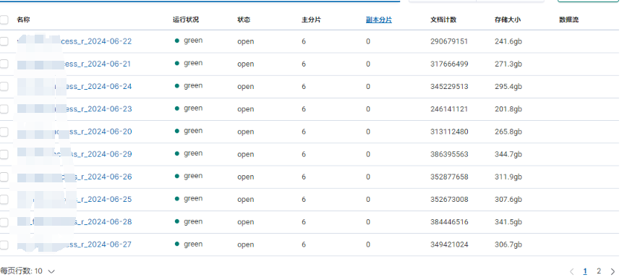Click document count 352877658
This screenshot has width=622, height=280.
(449, 177)
